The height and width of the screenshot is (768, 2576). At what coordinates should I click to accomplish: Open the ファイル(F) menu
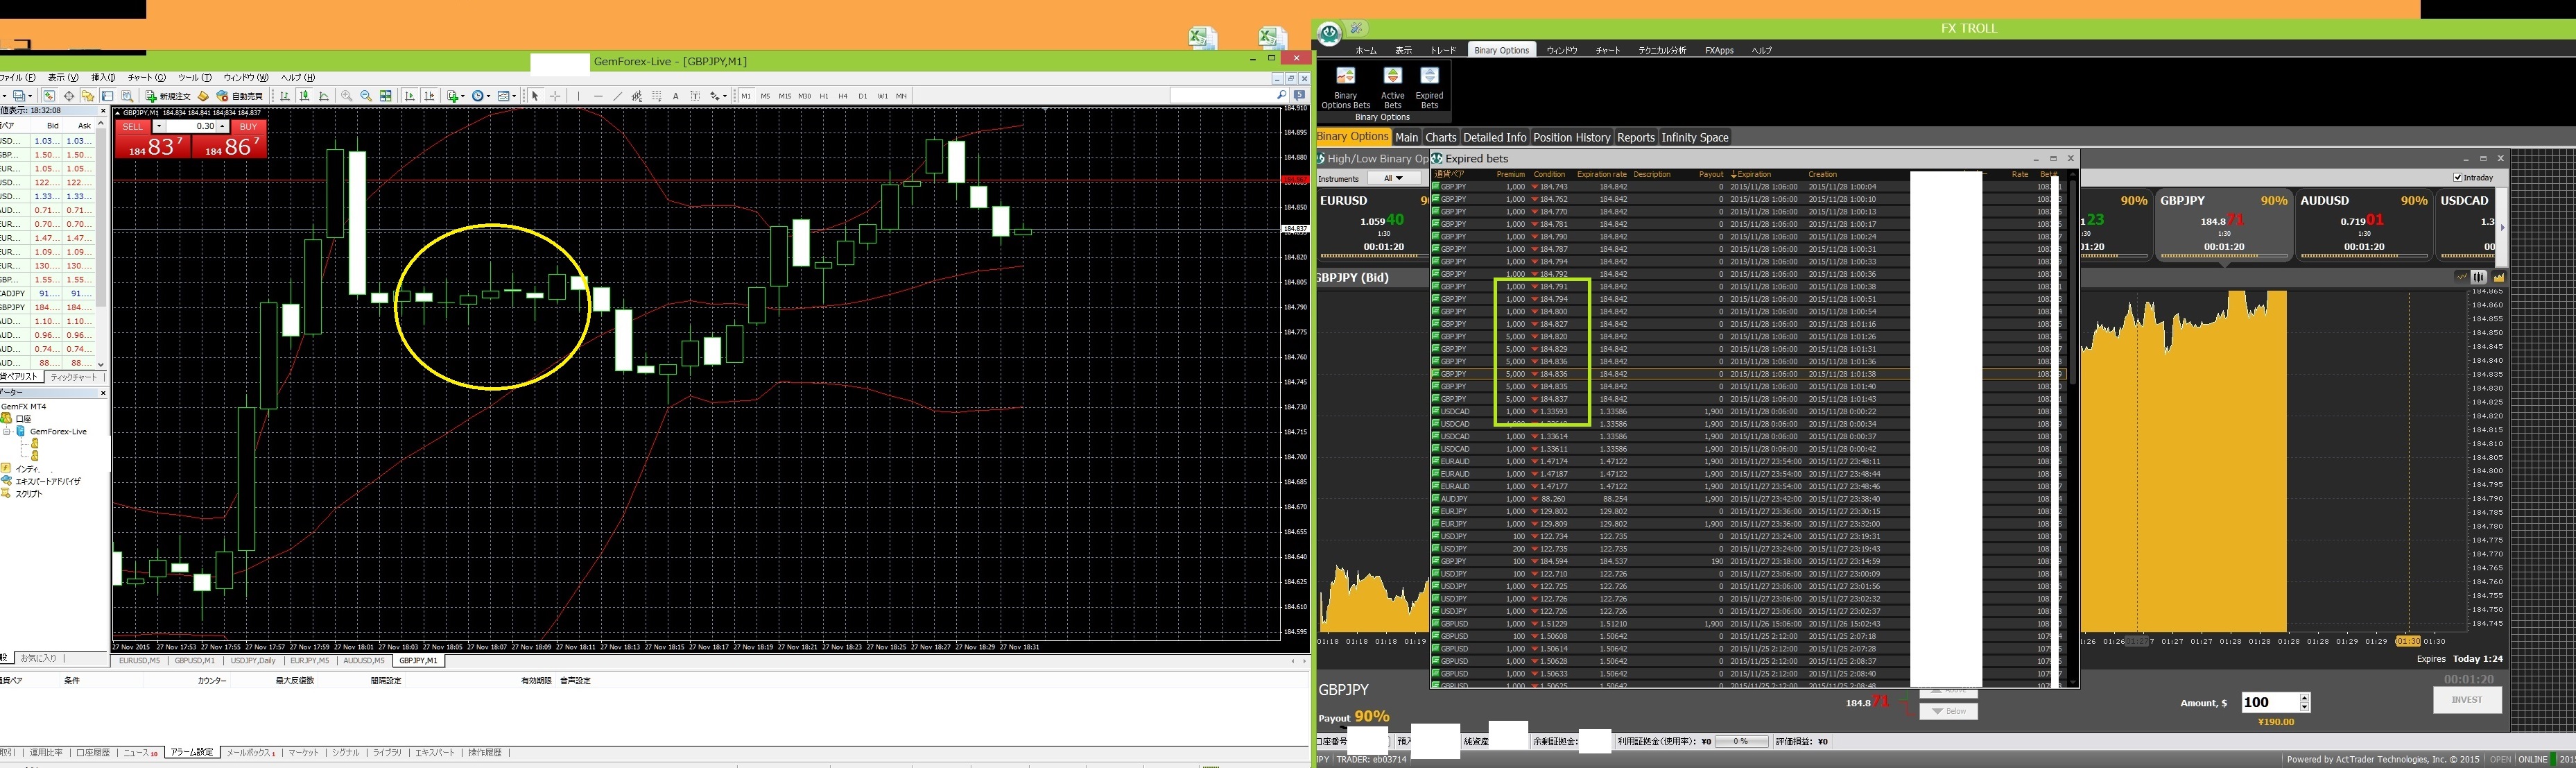tap(17, 77)
